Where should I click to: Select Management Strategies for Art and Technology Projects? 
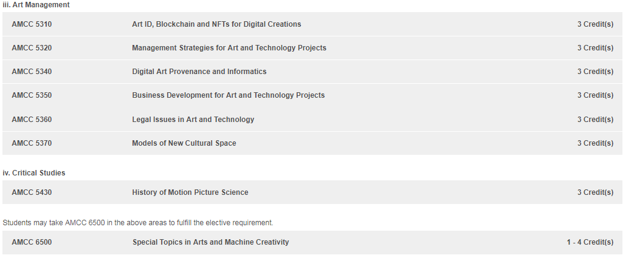[x=229, y=48]
